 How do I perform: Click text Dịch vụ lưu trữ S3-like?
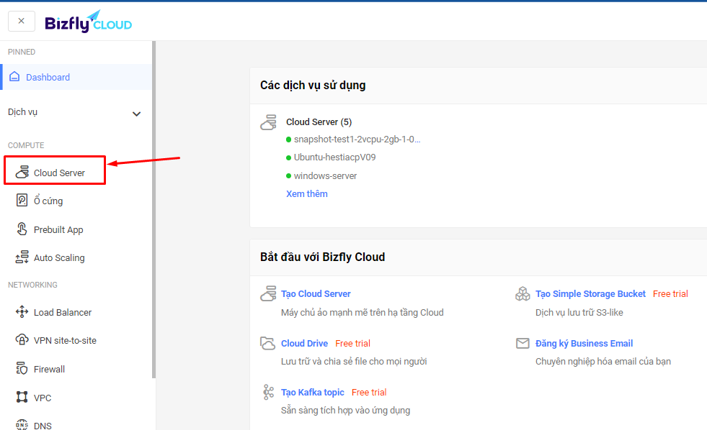579,313
